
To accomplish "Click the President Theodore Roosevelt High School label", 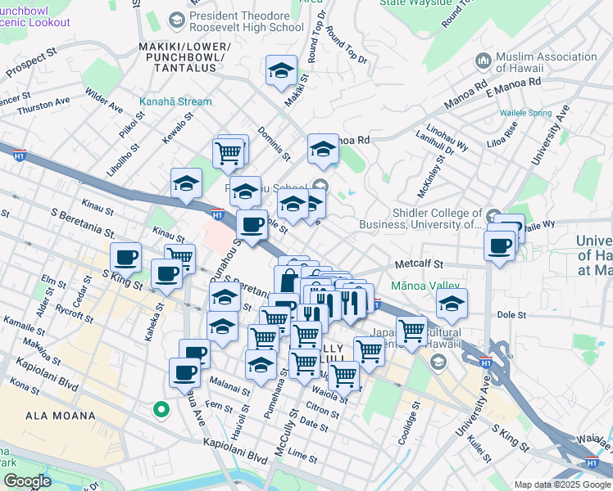I will coord(247,21).
